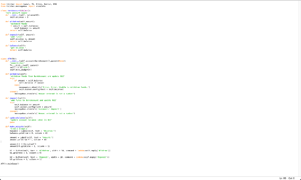301x180 pixels.
Task: Click the vertical scrollbar on the right
Action: pyautogui.click(x=300, y=88)
